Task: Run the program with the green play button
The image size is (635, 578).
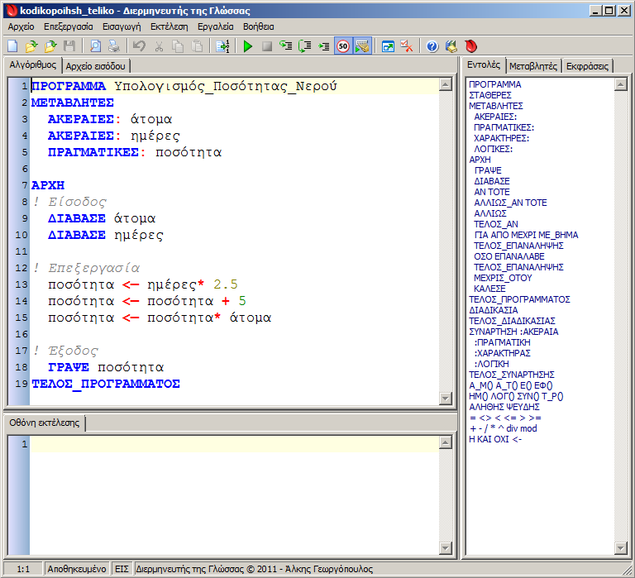Action: [248, 46]
